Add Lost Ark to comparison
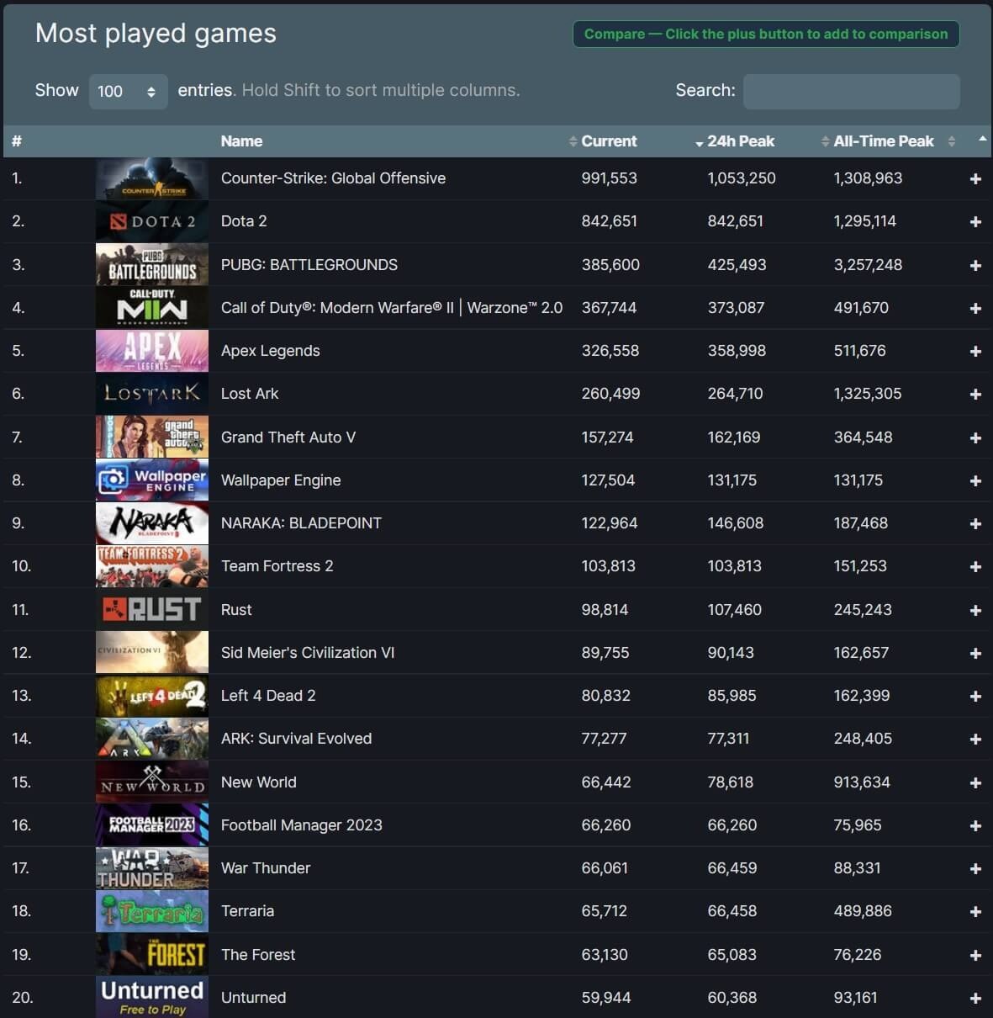The width and height of the screenshot is (993, 1018). (975, 394)
